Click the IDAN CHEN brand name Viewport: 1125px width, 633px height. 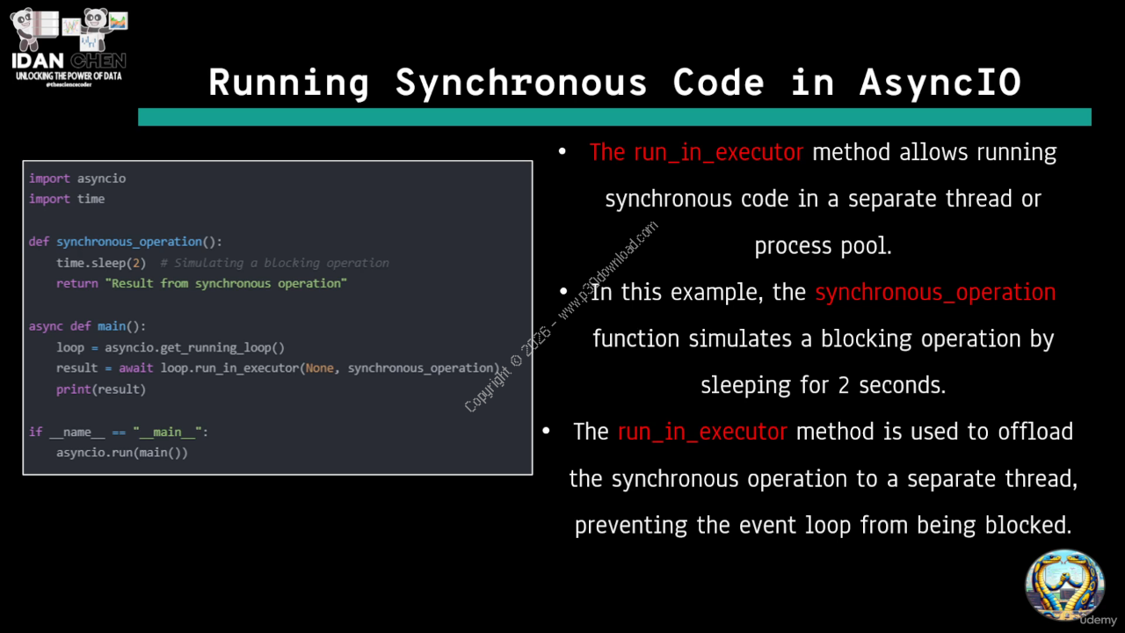(x=69, y=61)
